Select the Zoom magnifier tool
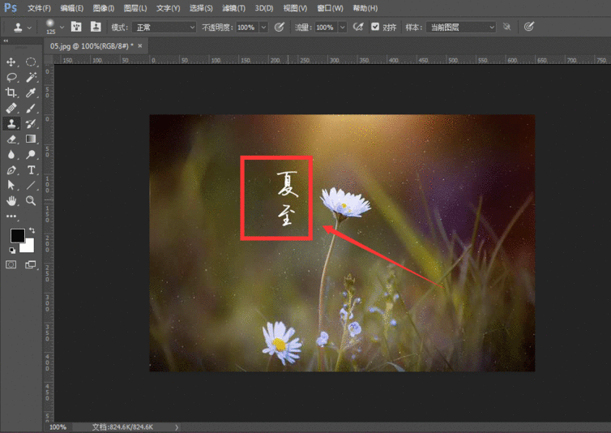The image size is (611, 433). coord(31,200)
